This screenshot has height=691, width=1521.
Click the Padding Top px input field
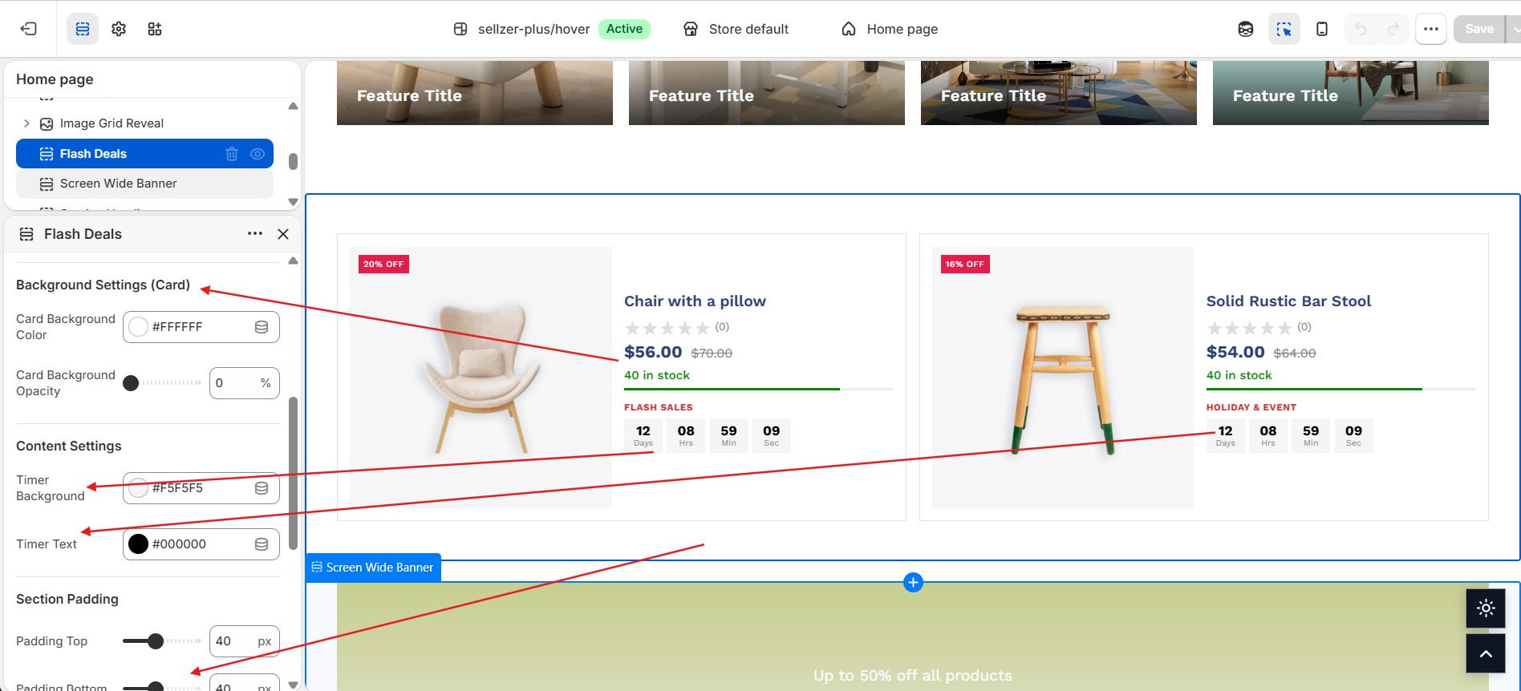coord(245,641)
